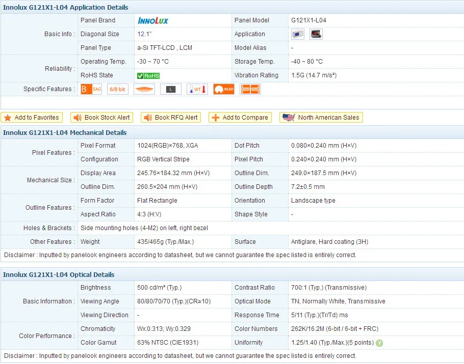464x364 pixels.
Task: Click the WLED backlight feature icon
Action: [224, 89]
